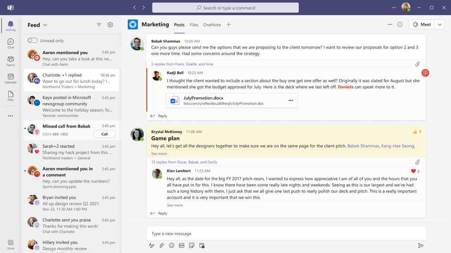Click the attach paperclip icon in compose bar
Image resolution: width=451 pixels, height=253 pixels.
click(162, 245)
